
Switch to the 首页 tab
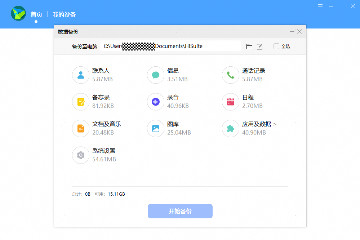tap(37, 15)
